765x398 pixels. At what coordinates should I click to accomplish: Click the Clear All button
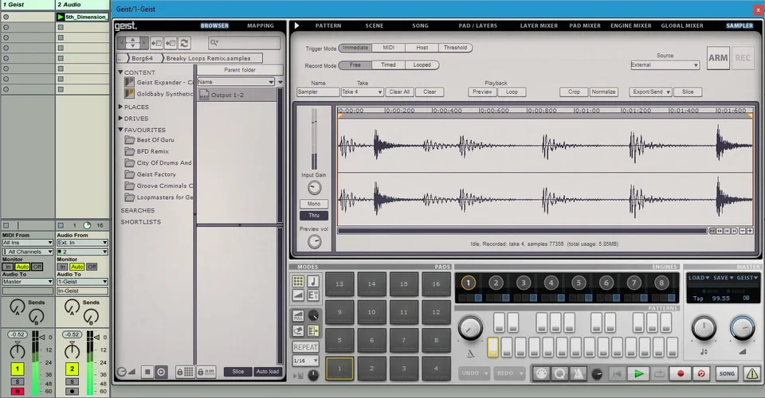tap(399, 92)
